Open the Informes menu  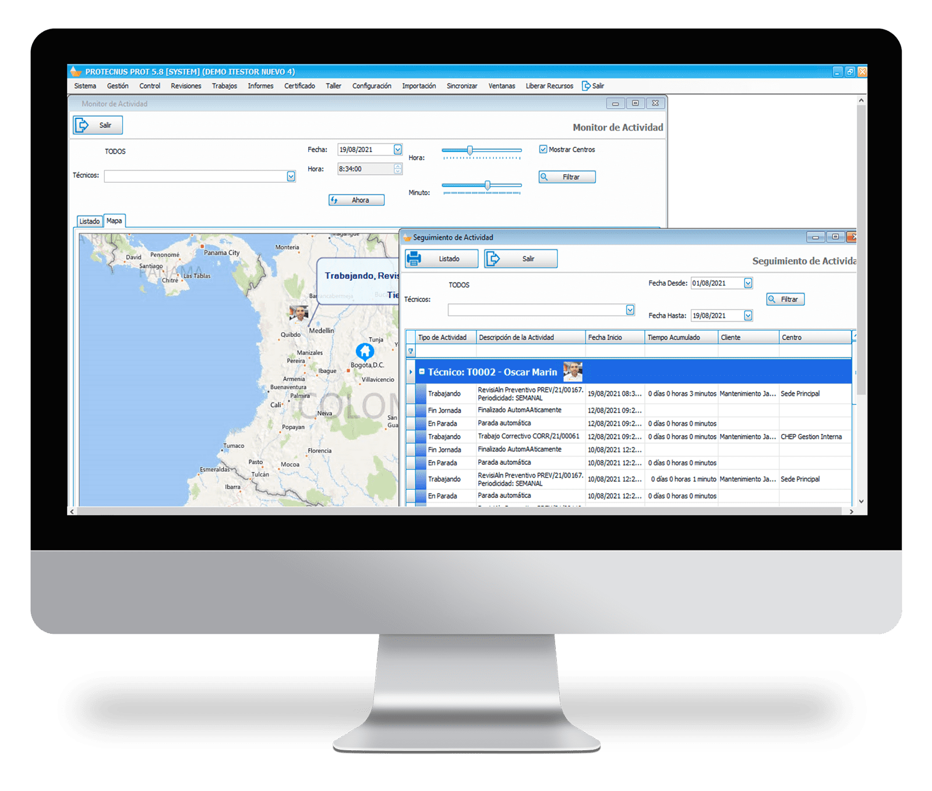(260, 86)
